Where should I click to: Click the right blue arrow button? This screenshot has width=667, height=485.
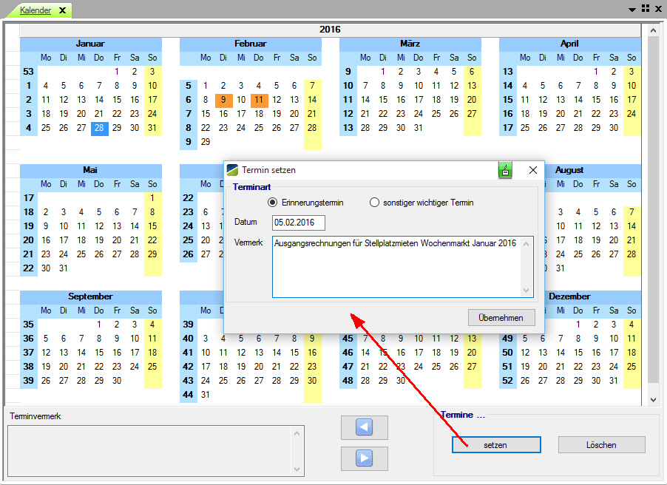364,458
